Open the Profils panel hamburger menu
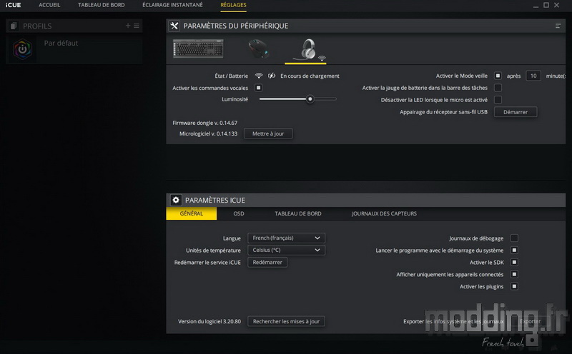Viewport: 572px width, 354px height. coord(137,26)
